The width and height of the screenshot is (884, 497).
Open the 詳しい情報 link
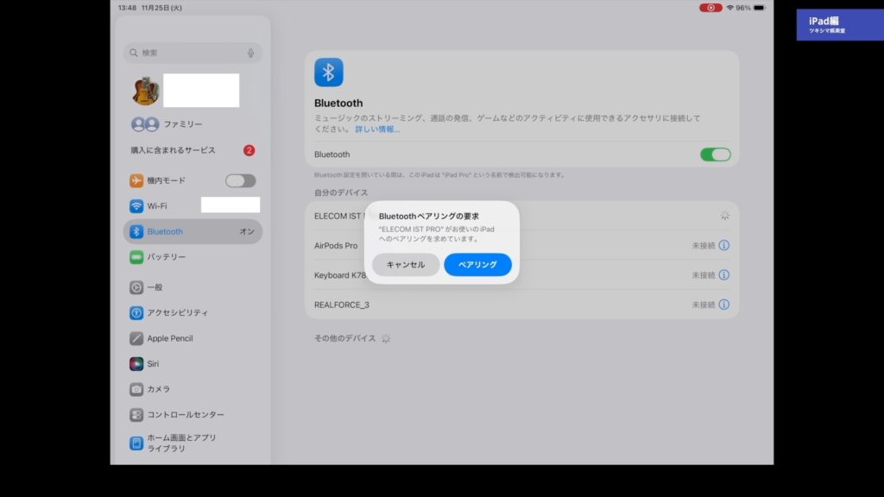(x=377, y=129)
